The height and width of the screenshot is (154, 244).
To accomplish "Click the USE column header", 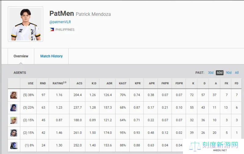I will pyautogui.click(x=30, y=83).
